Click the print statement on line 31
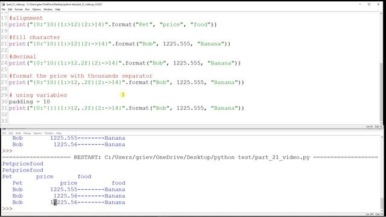 (x=127, y=108)
